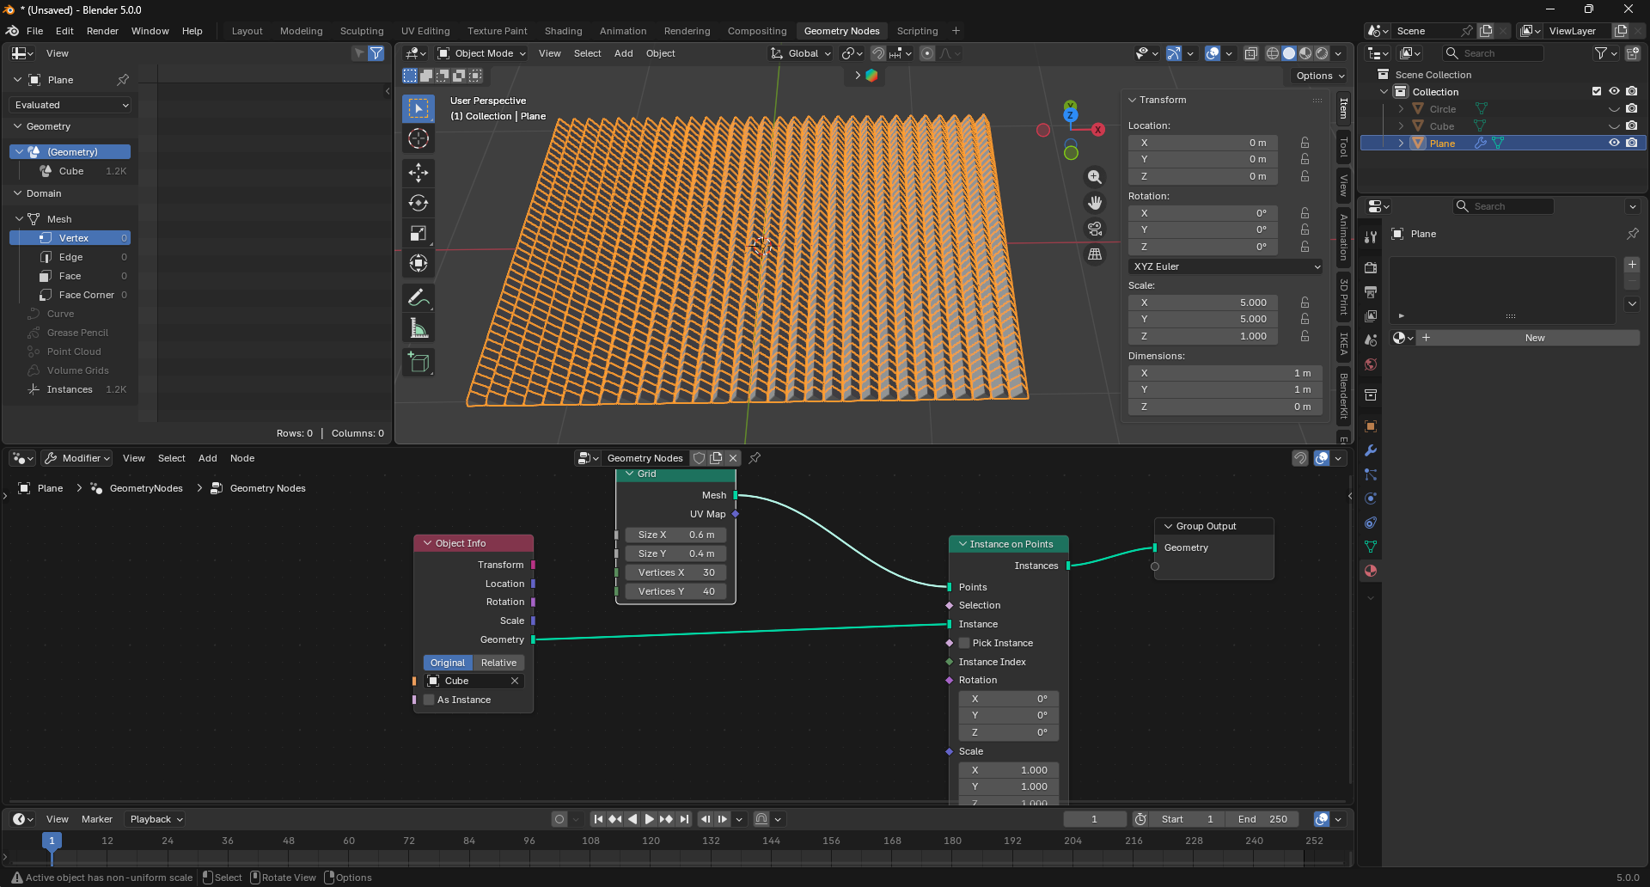Toggle camera view icon in viewport
Viewport: 1650px width, 887px height.
pyautogui.click(x=1095, y=229)
